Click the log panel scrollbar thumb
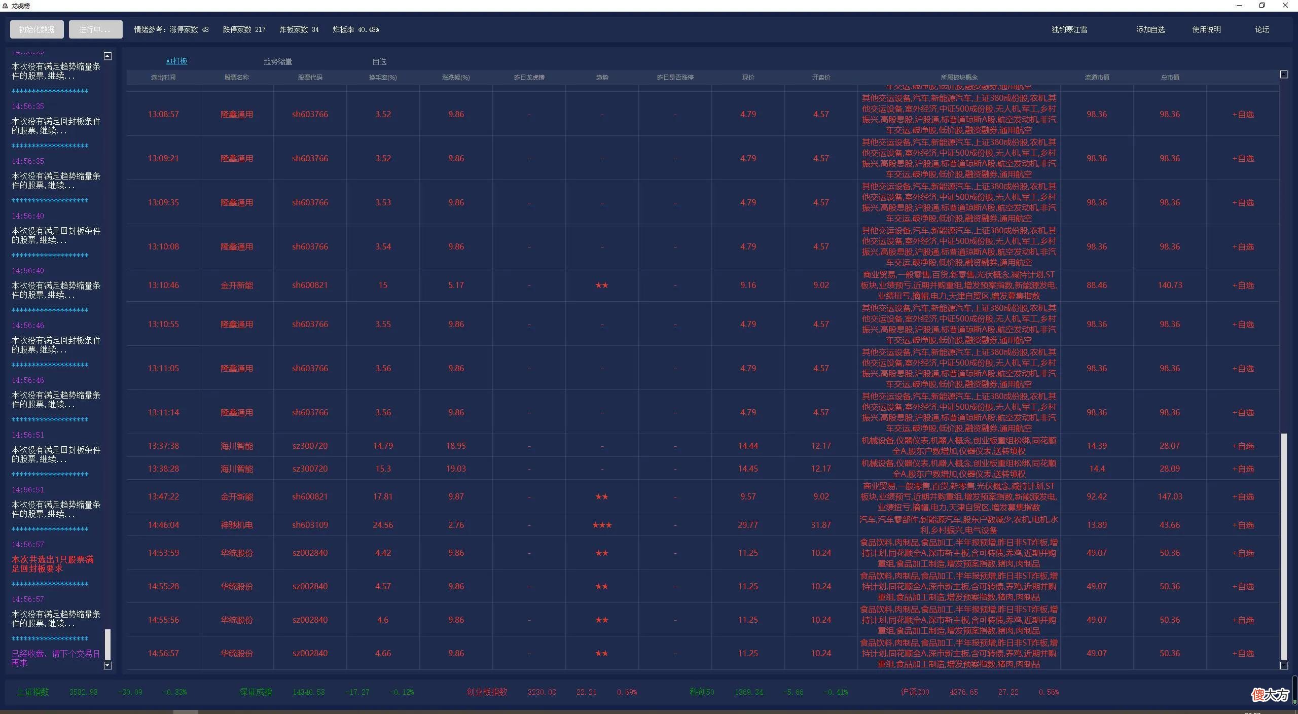1298x714 pixels. coord(107,644)
